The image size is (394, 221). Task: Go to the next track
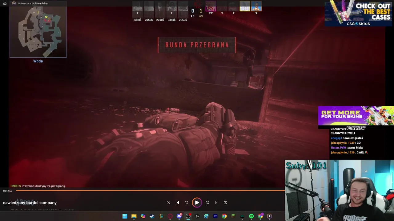(216, 203)
